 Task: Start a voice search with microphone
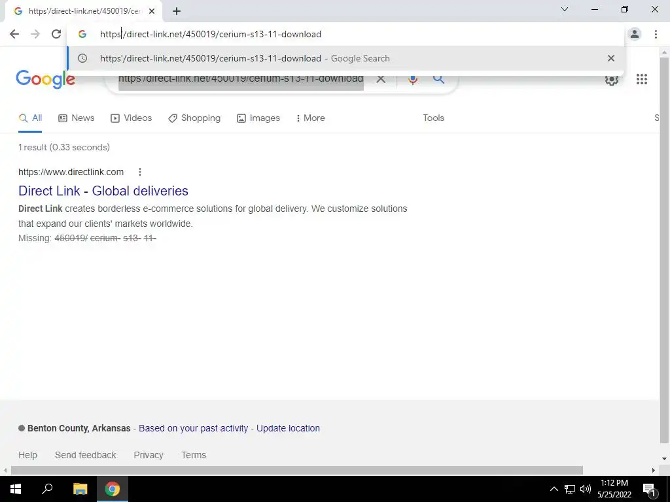[x=413, y=79]
